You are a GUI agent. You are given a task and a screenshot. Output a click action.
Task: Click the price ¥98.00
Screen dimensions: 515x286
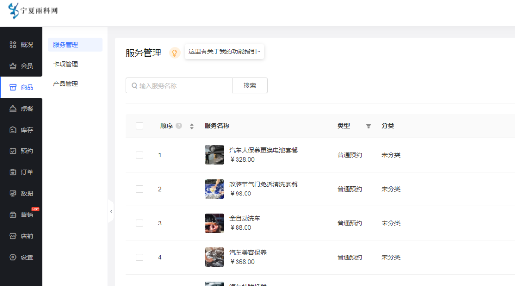click(x=241, y=194)
